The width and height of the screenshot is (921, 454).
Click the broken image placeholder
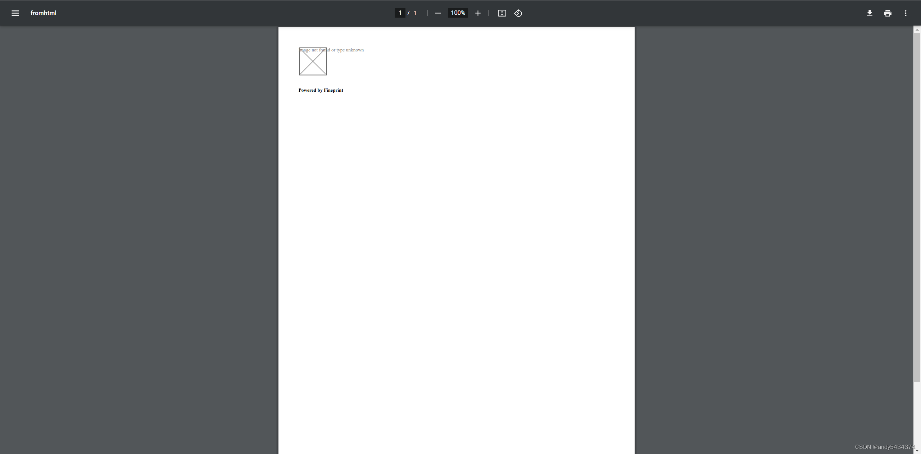313,62
